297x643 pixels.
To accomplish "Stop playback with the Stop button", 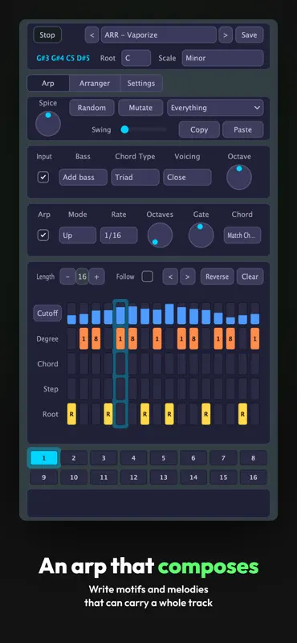I will (x=47, y=35).
